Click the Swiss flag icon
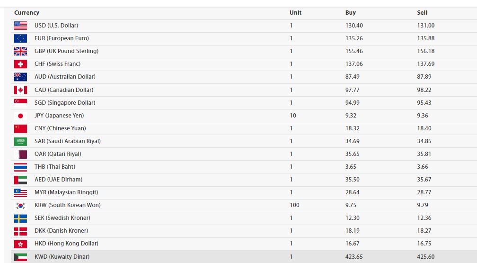Image resolution: width=477 pixels, height=263 pixels. 20,64
